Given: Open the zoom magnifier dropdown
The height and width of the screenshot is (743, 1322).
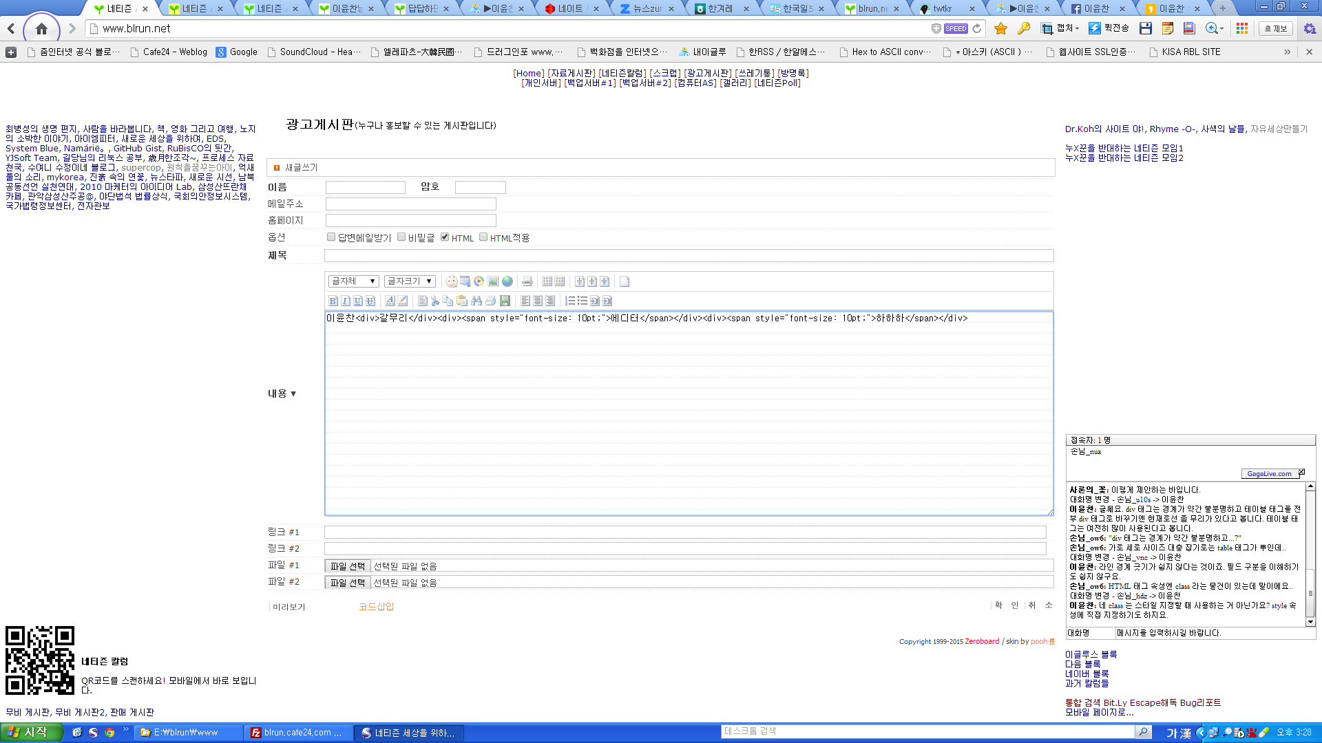Looking at the screenshot, I should point(1215,28).
